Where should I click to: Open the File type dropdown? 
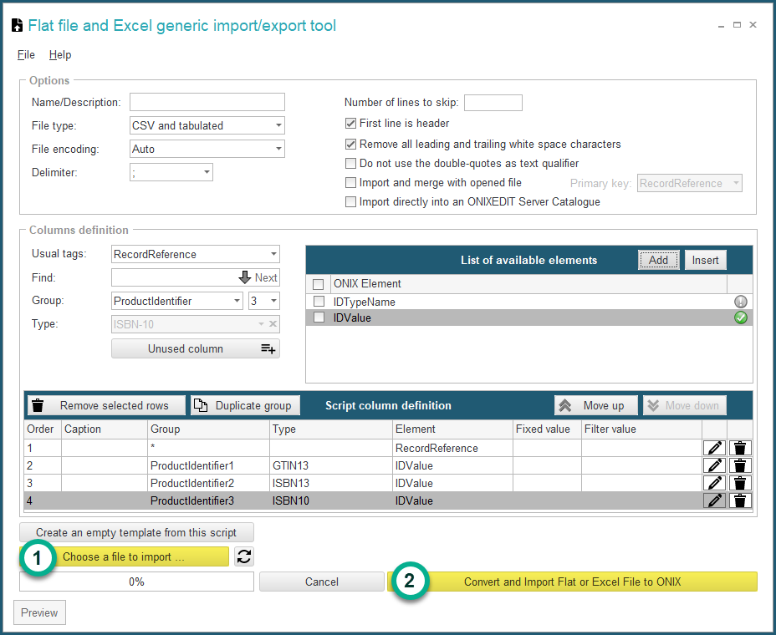coord(278,125)
